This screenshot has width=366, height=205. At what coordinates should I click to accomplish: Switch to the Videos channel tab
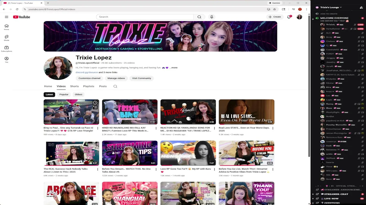point(61,86)
